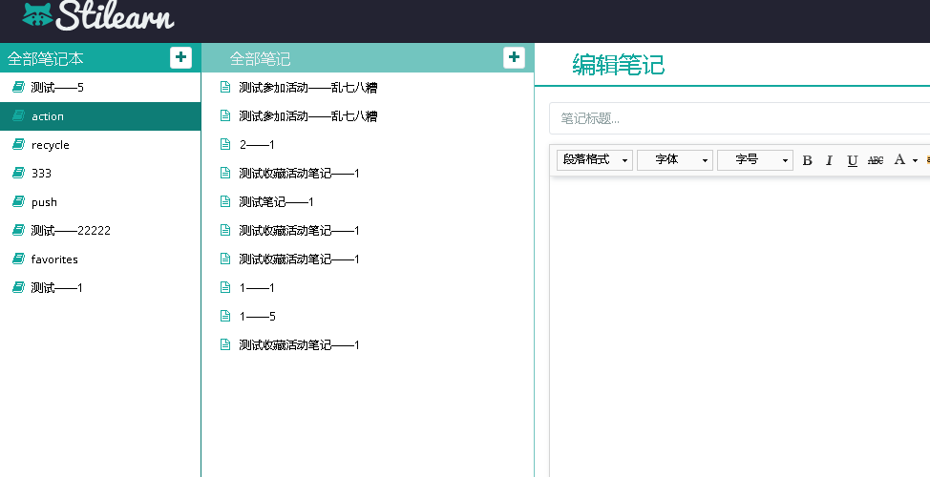The width and height of the screenshot is (930, 477).
Task: Click the 笔记标题 note title field
Action: point(740,118)
